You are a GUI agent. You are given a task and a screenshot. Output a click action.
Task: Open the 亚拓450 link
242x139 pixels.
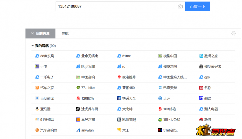pyautogui.click(x=128, y=88)
